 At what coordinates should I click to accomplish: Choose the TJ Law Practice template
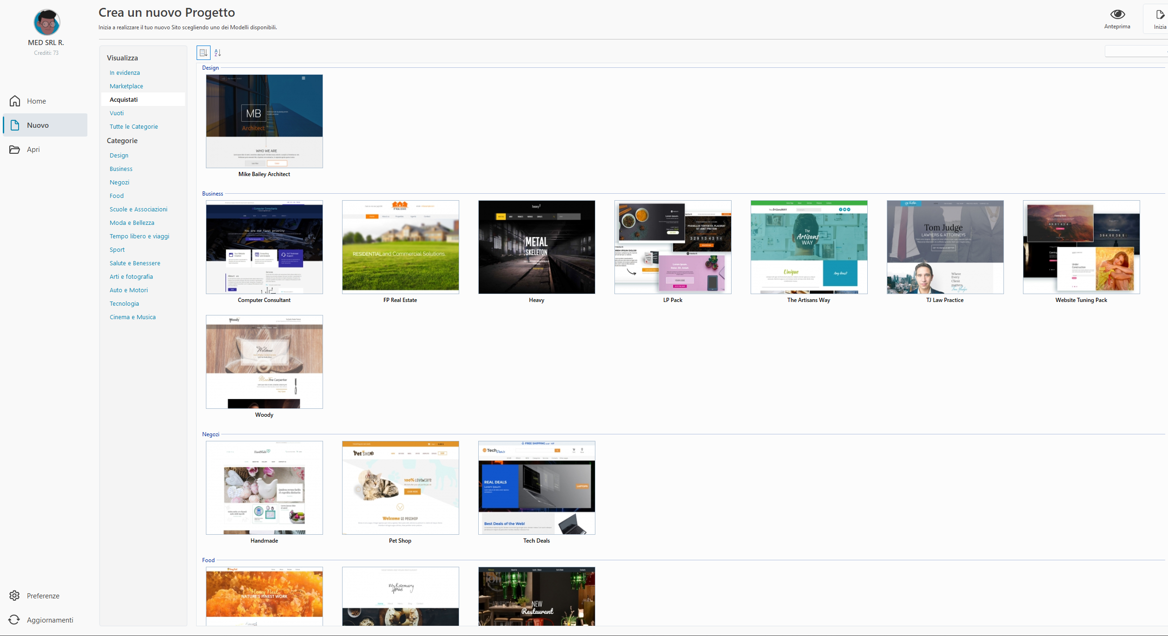[x=945, y=247]
